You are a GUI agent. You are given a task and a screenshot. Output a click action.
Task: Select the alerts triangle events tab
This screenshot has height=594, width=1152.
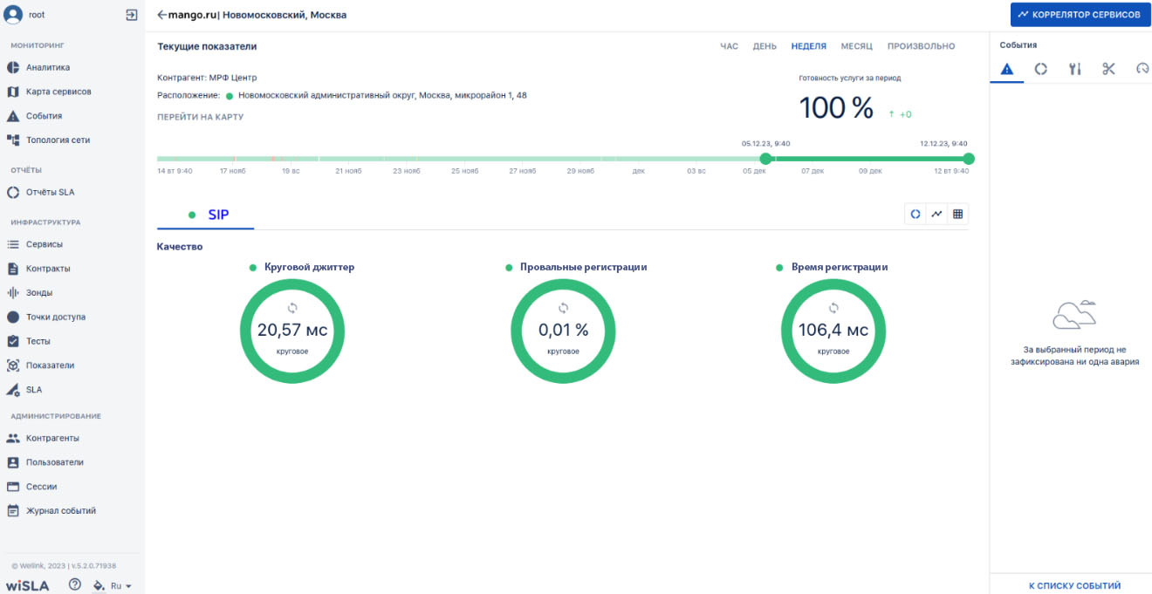pyautogui.click(x=1006, y=69)
